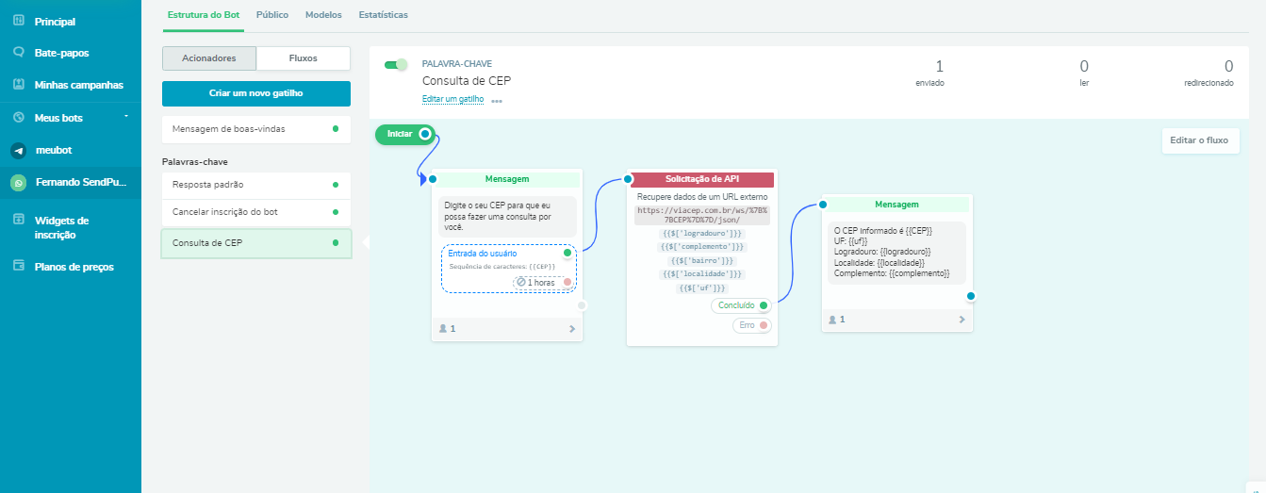
Task: Open Minhas campanhas sidebar icon
Action: click(x=18, y=84)
